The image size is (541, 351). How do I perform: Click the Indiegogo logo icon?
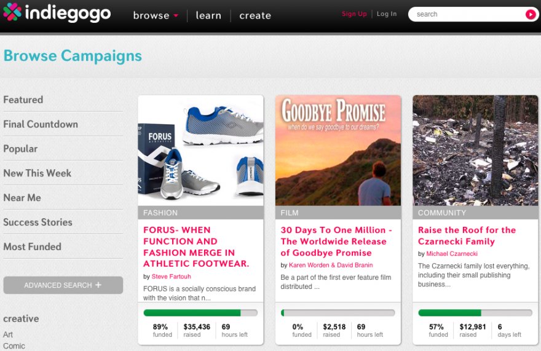pos(12,12)
